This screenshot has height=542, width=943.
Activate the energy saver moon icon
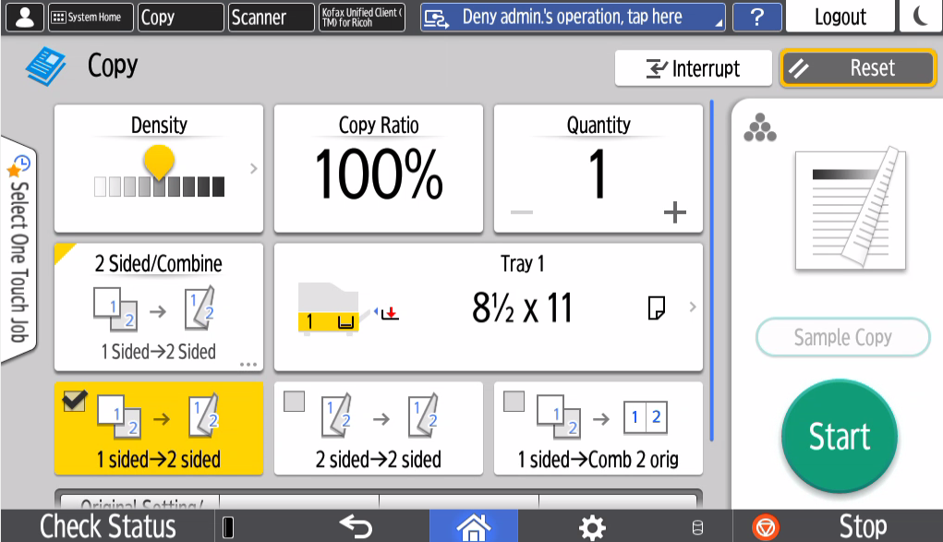(921, 17)
